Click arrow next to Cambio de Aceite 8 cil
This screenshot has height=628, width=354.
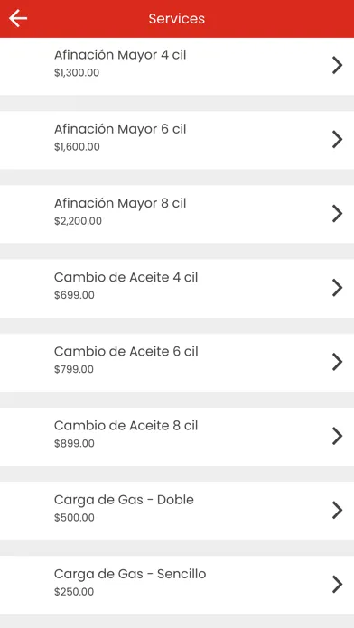click(x=337, y=436)
